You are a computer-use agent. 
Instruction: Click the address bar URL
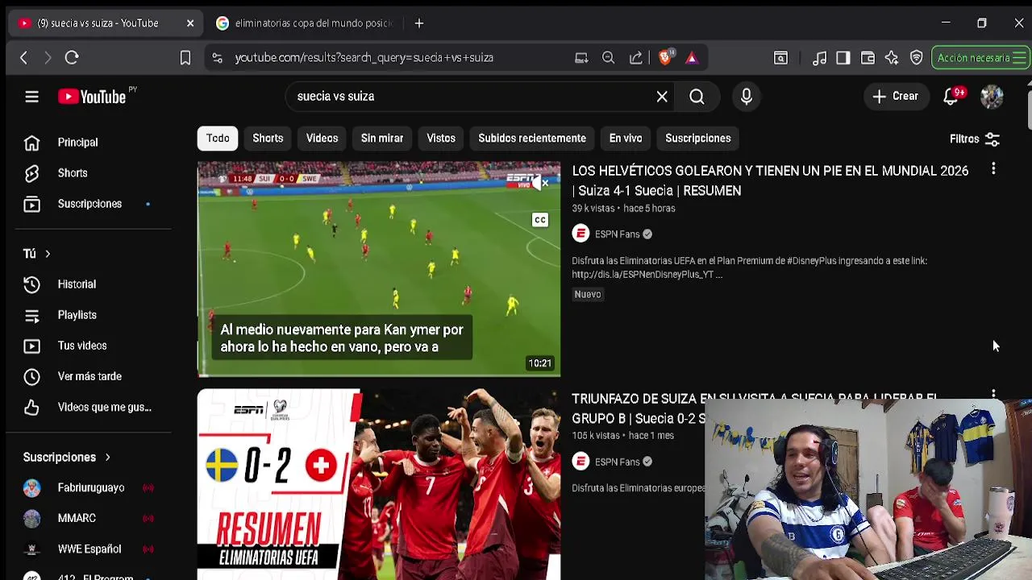pos(364,58)
